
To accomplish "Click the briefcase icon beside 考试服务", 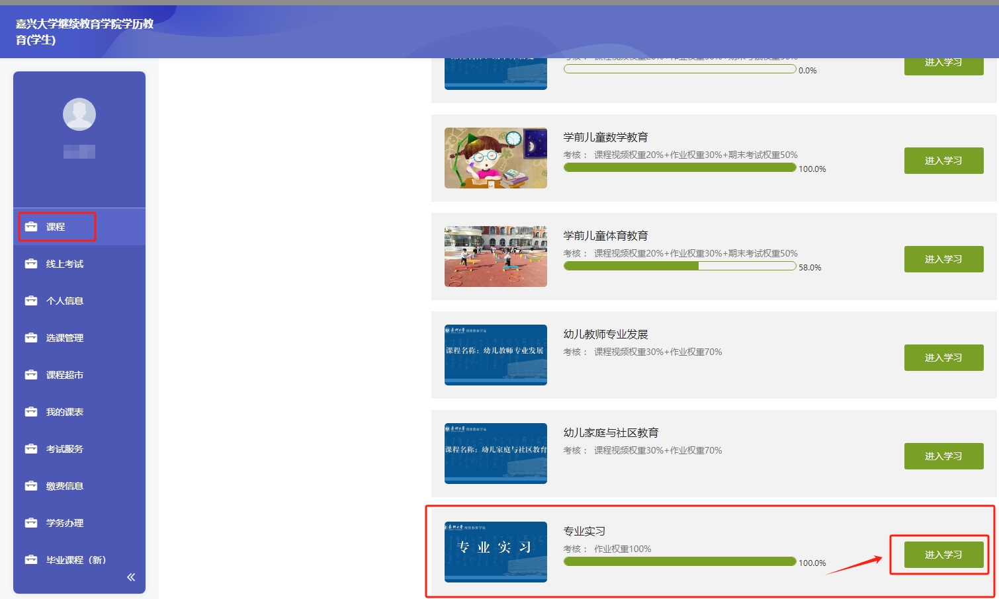I will (31, 449).
